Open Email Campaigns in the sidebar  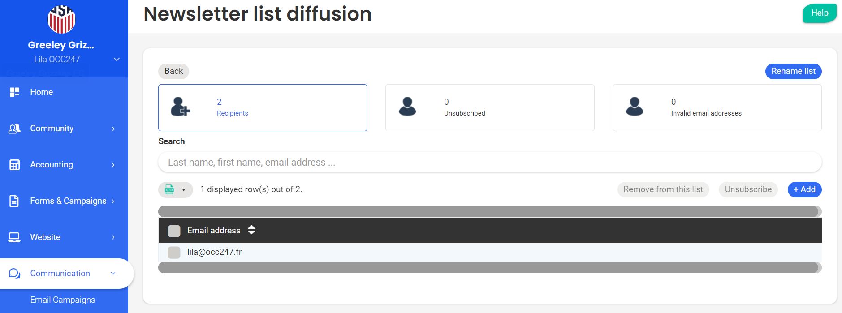[63, 300]
